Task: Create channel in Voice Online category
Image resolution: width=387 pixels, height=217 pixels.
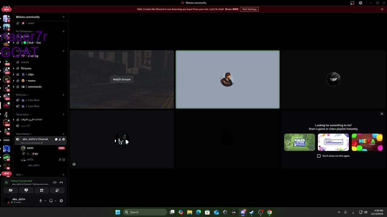Action: pyautogui.click(x=63, y=134)
